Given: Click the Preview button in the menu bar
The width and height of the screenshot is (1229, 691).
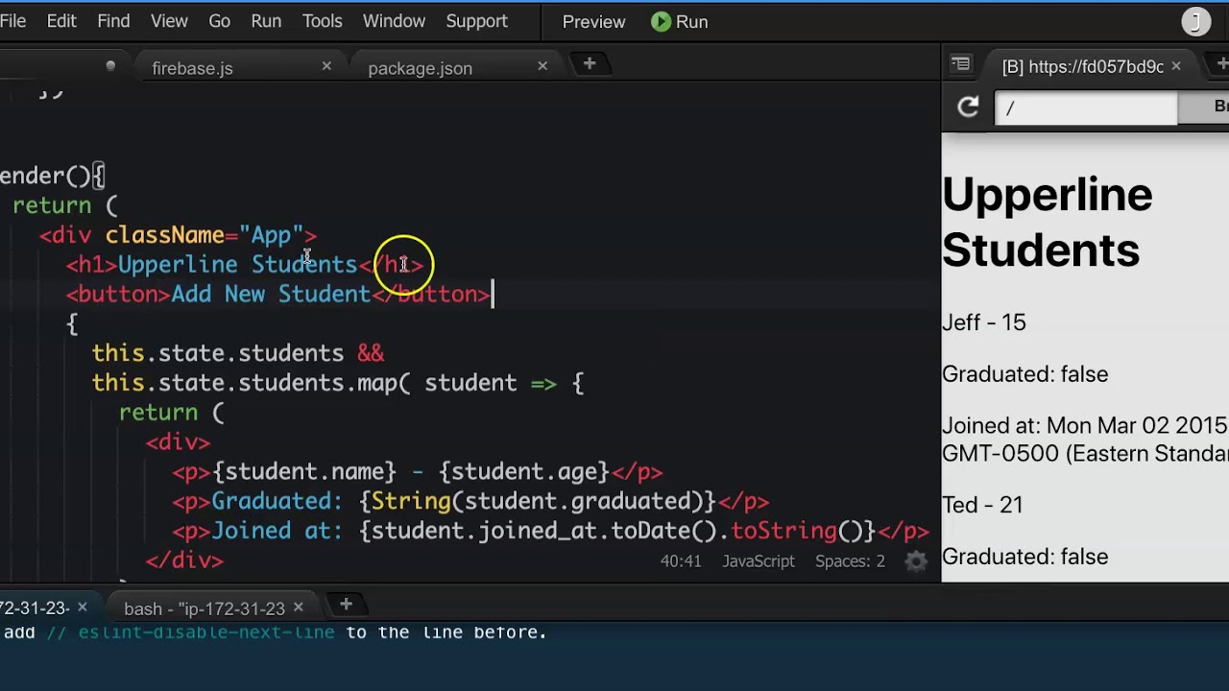Looking at the screenshot, I should pos(593,21).
